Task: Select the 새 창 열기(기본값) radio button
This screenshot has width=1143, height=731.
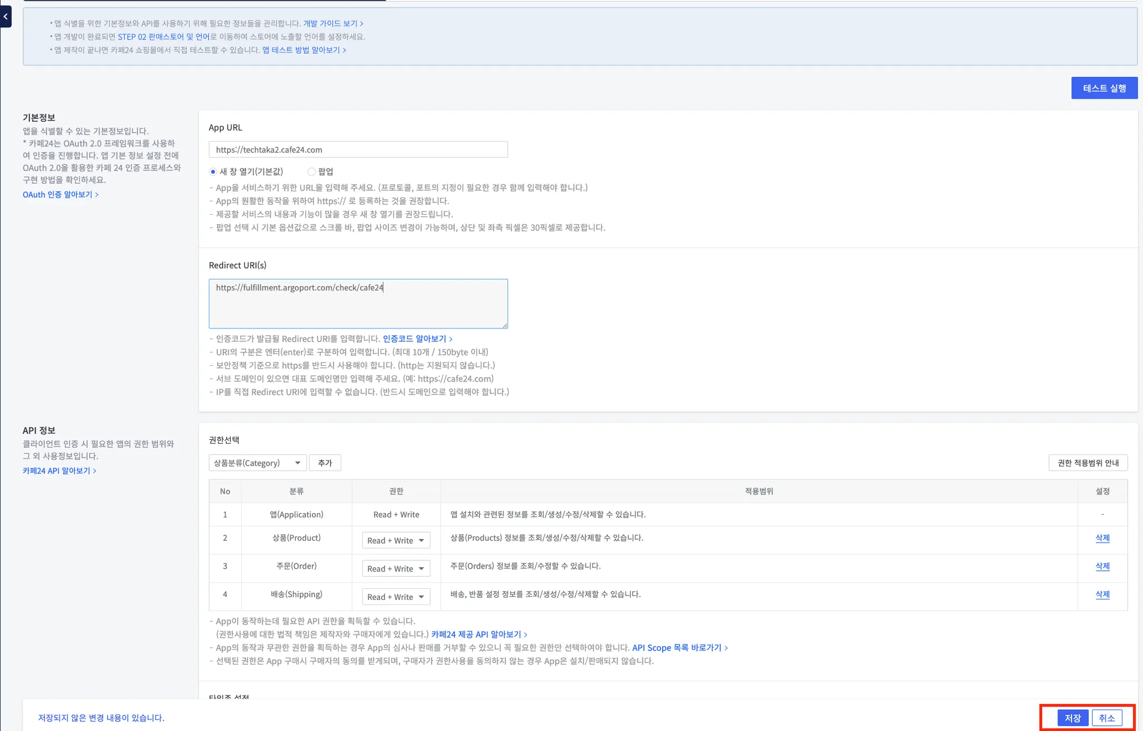Action: 213,172
